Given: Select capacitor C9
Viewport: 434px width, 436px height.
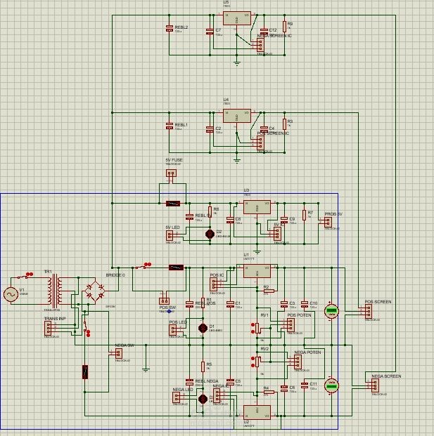Looking at the screenshot, I should pos(284,220).
